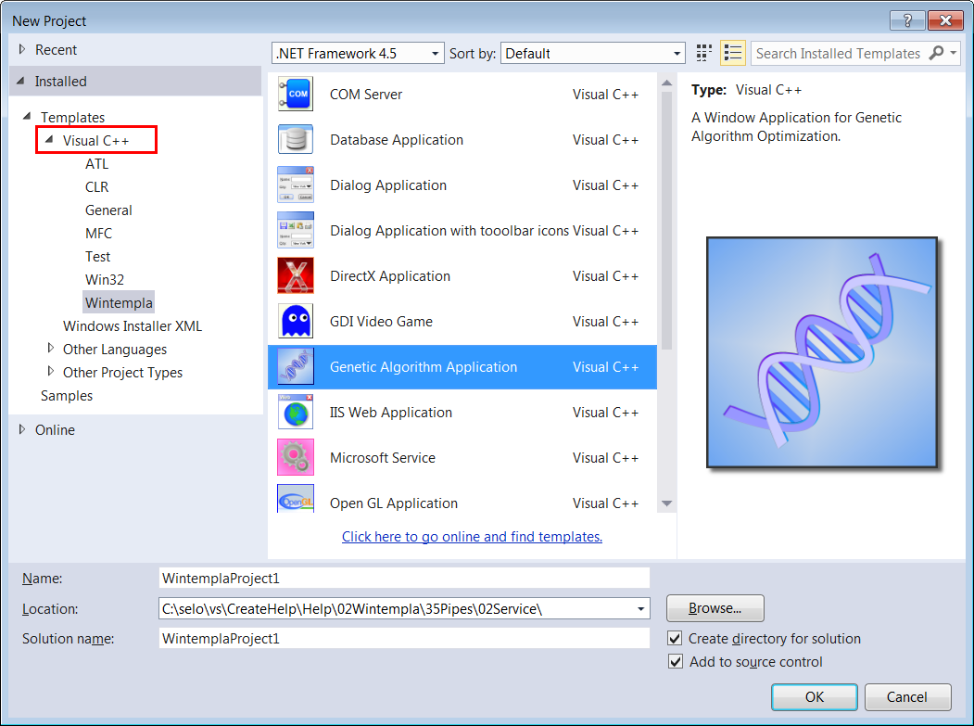
Task: Switch to small icons view
Action: tap(703, 54)
